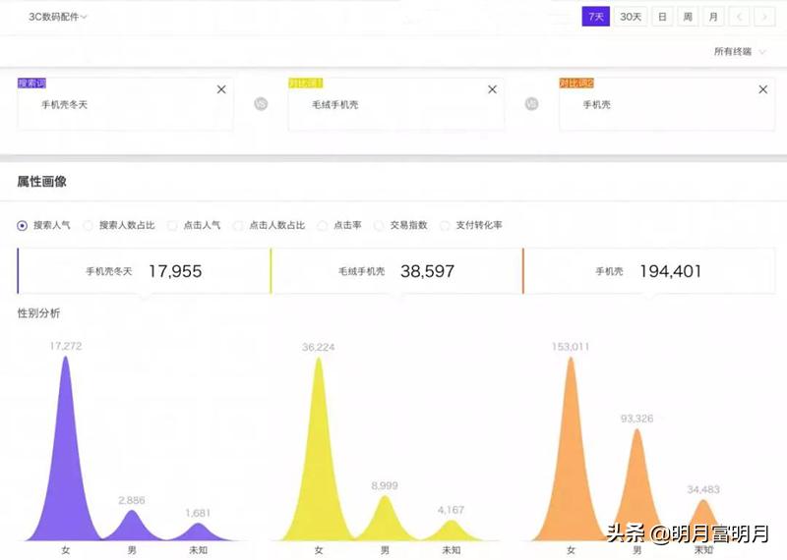This screenshot has width=787, height=560.
Task: Click the 手机壳冬天 search word field
Action: pos(125,104)
